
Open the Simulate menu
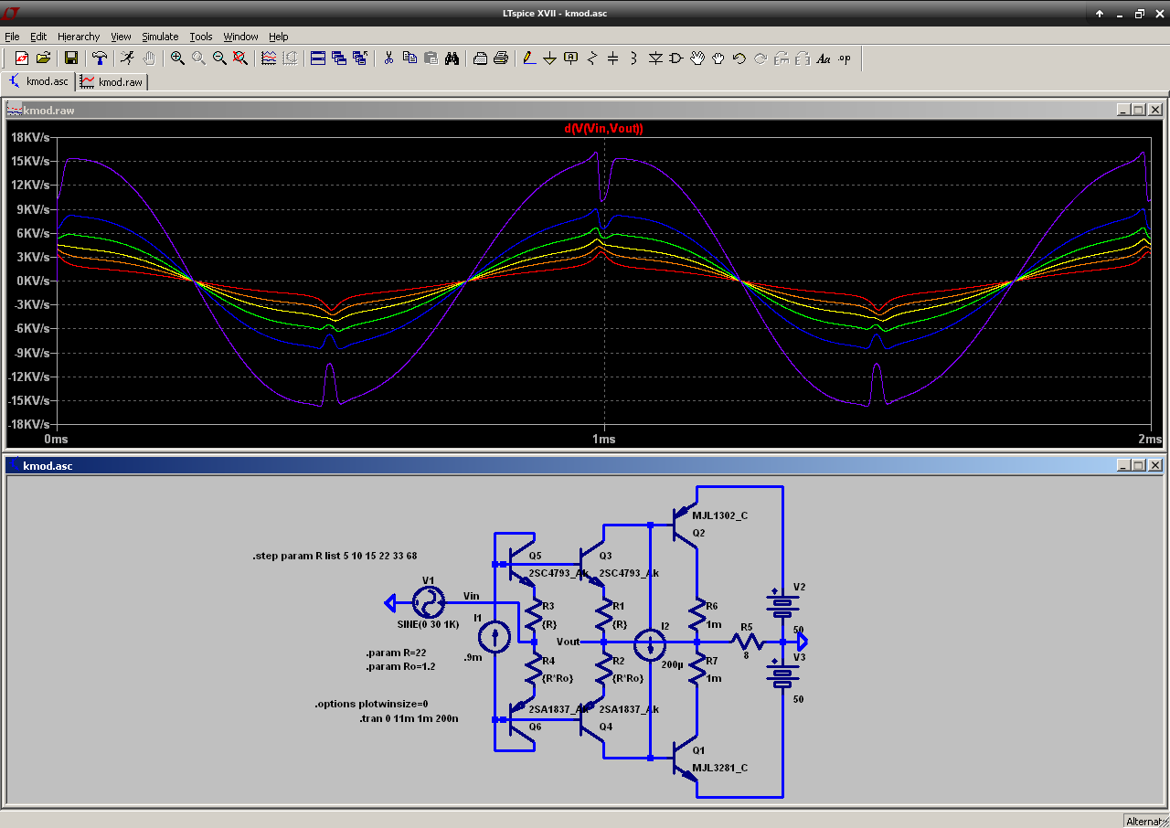tap(160, 37)
